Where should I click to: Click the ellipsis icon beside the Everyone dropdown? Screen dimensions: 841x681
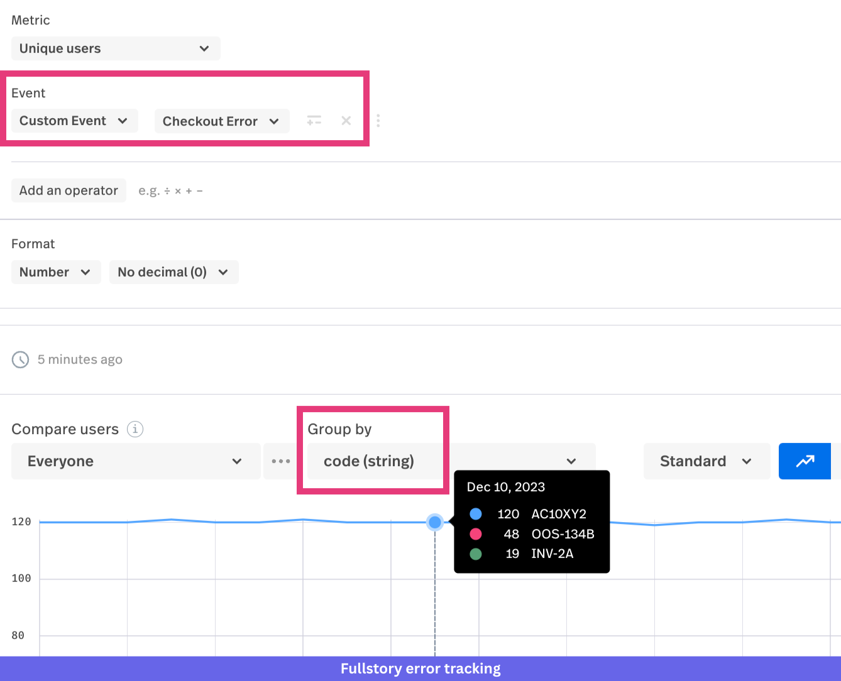click(x=280, y=460)
